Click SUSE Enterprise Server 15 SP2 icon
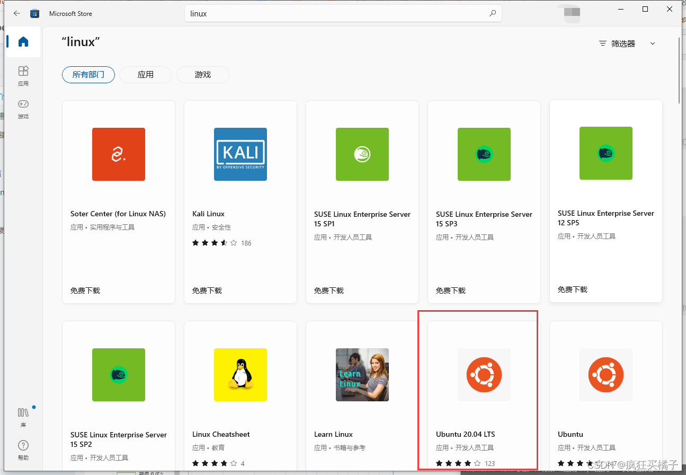Viewport: 686px width, 475px height. tap(119, 375)
